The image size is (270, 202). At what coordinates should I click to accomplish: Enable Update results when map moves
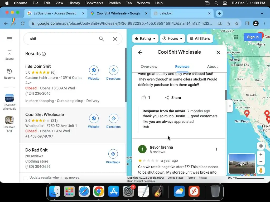click(25, 178)
